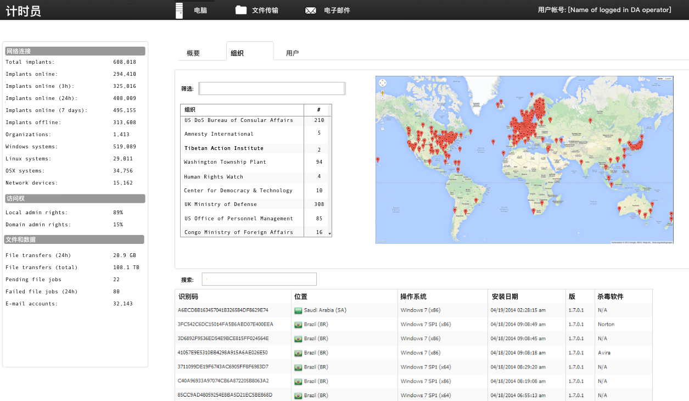Click the envelope icon for 电子邮件
The image size is (689, 401).
[x=311, y=10]
